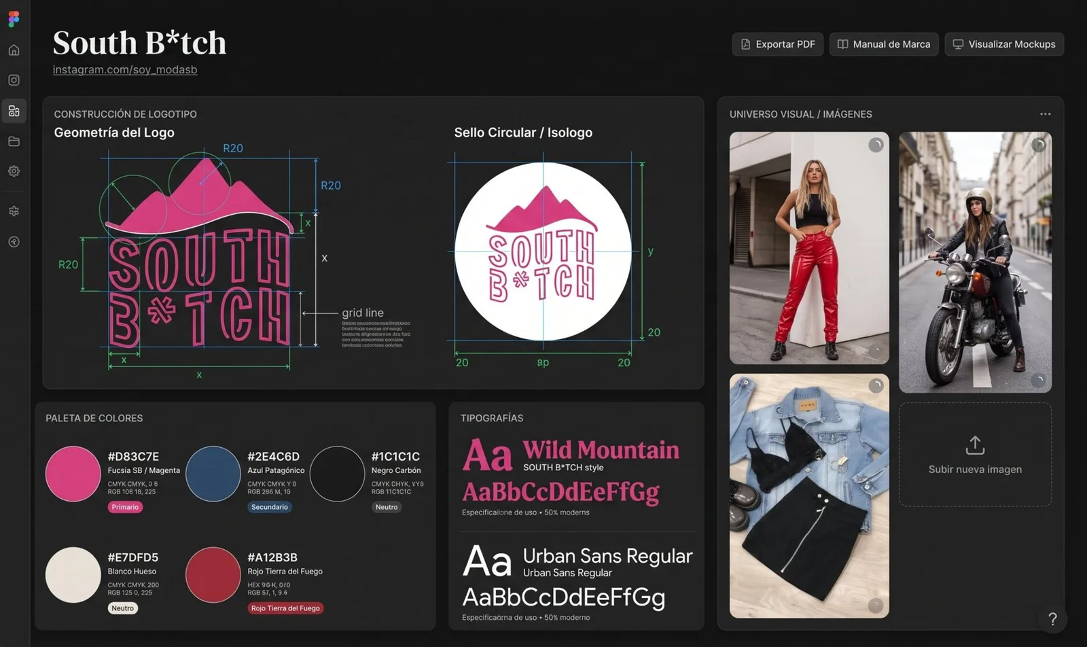
Task: Click the upload arrow icon for new image
Action: coord(975,445)
